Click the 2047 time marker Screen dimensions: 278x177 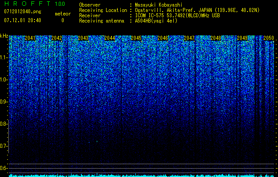coord(189,38)
